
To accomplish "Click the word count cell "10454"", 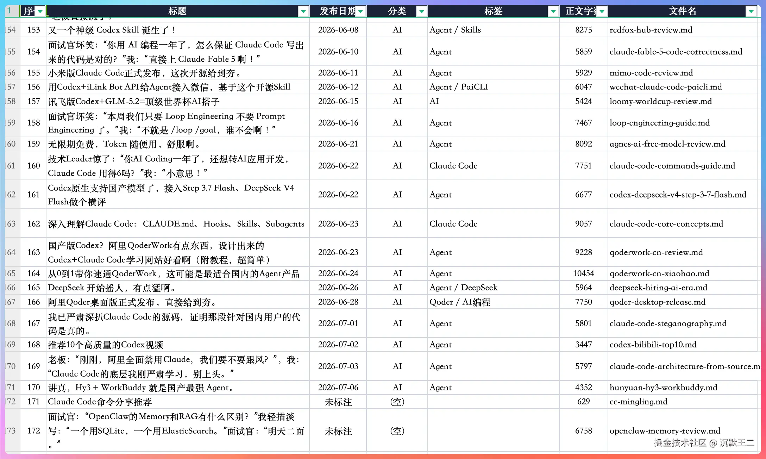I will (584, 273).
